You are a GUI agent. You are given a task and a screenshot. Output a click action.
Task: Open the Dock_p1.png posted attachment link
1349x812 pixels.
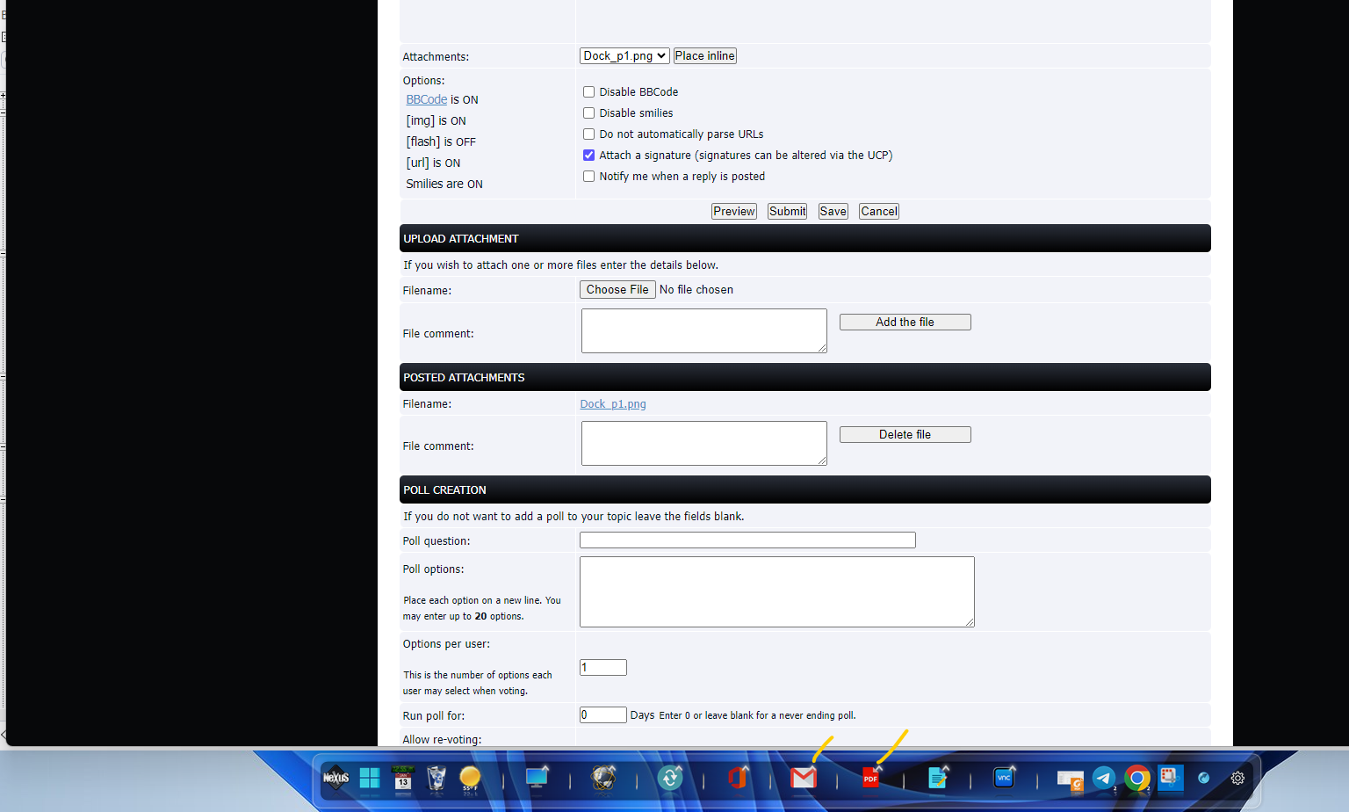click(x=613, y=404)
